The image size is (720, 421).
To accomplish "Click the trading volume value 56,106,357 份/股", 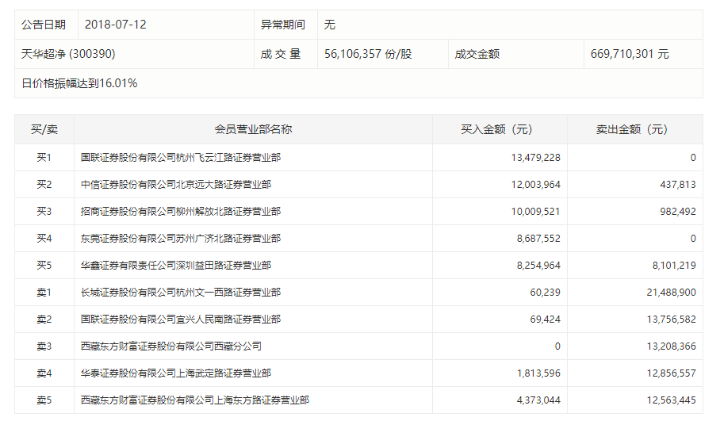I will coord(368,54).
